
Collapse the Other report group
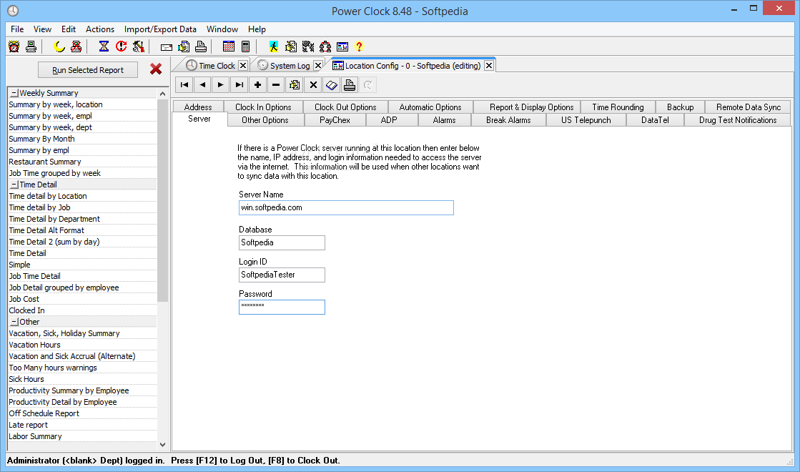pyautogui.click(x=14, y=322)
